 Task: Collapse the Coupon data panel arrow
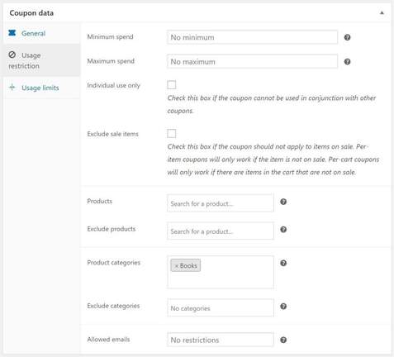382,12
